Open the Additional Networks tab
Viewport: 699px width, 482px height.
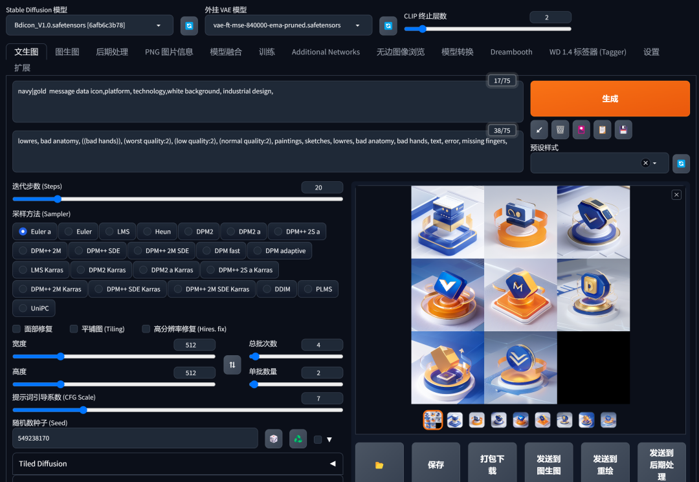pyautogui.click(x=326, y=52)
